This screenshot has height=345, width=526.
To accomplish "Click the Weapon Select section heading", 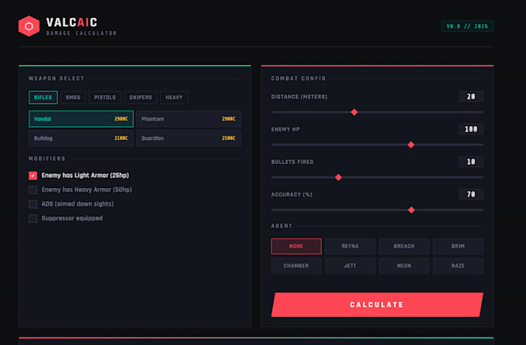I will tap(56, 79).
